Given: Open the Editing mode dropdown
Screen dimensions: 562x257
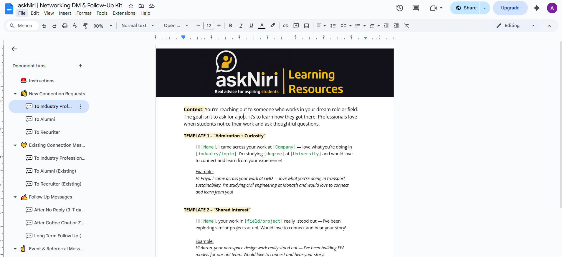Looking at the screenshot, I should point(516,26).
